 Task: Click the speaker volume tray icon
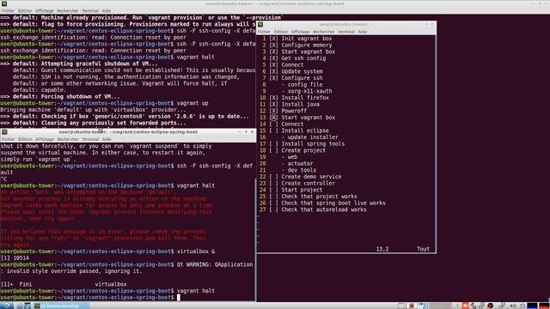tap(512, 306)
